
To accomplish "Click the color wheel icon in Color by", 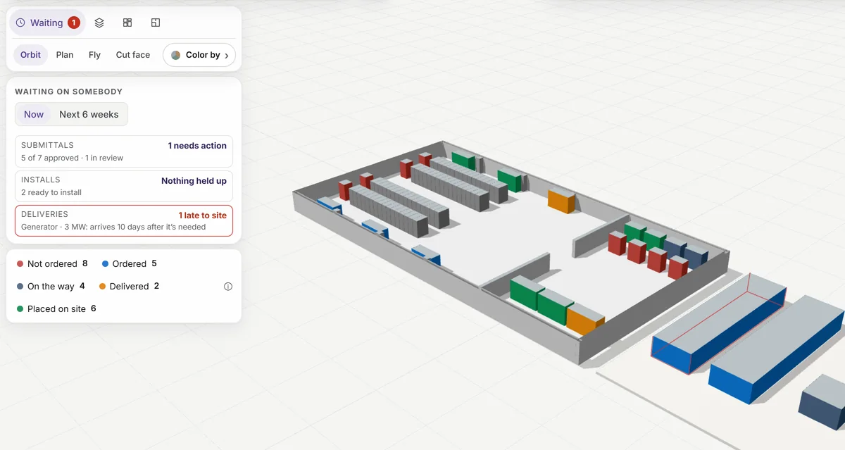I will [x=176, y=55].
